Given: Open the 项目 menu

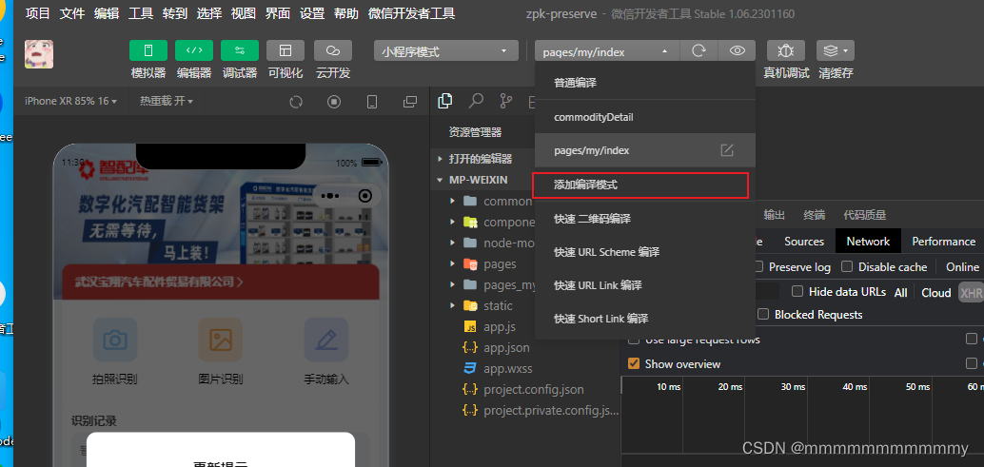Looking at the screenshot, I should tap(38, 13).
